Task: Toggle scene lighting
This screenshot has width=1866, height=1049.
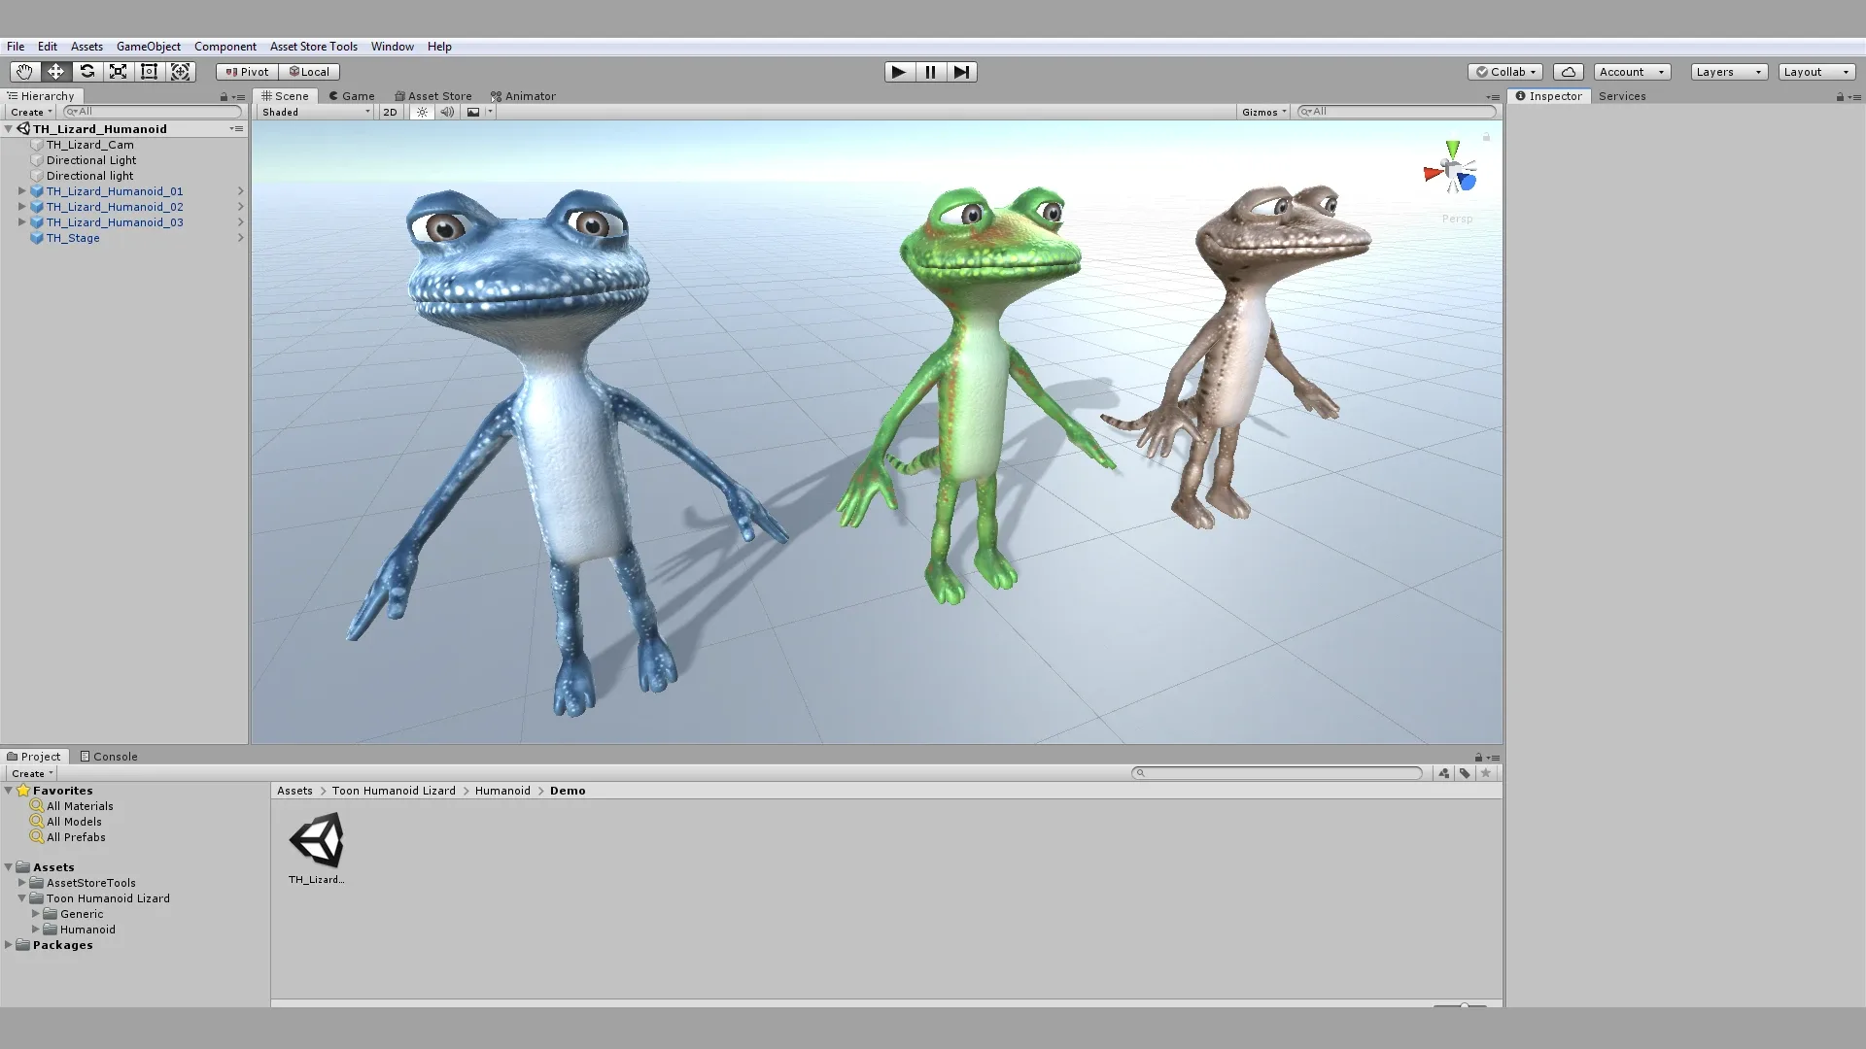Action: (422, 112)
